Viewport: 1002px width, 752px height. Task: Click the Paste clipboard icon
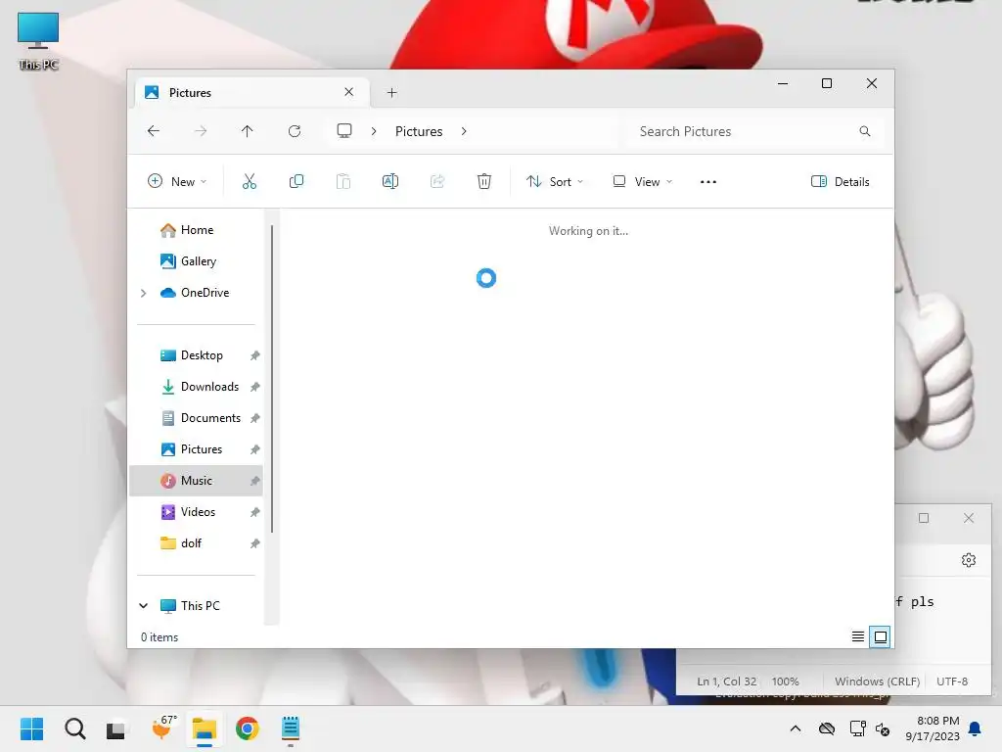pyautogui.click(x=343, y=181)
